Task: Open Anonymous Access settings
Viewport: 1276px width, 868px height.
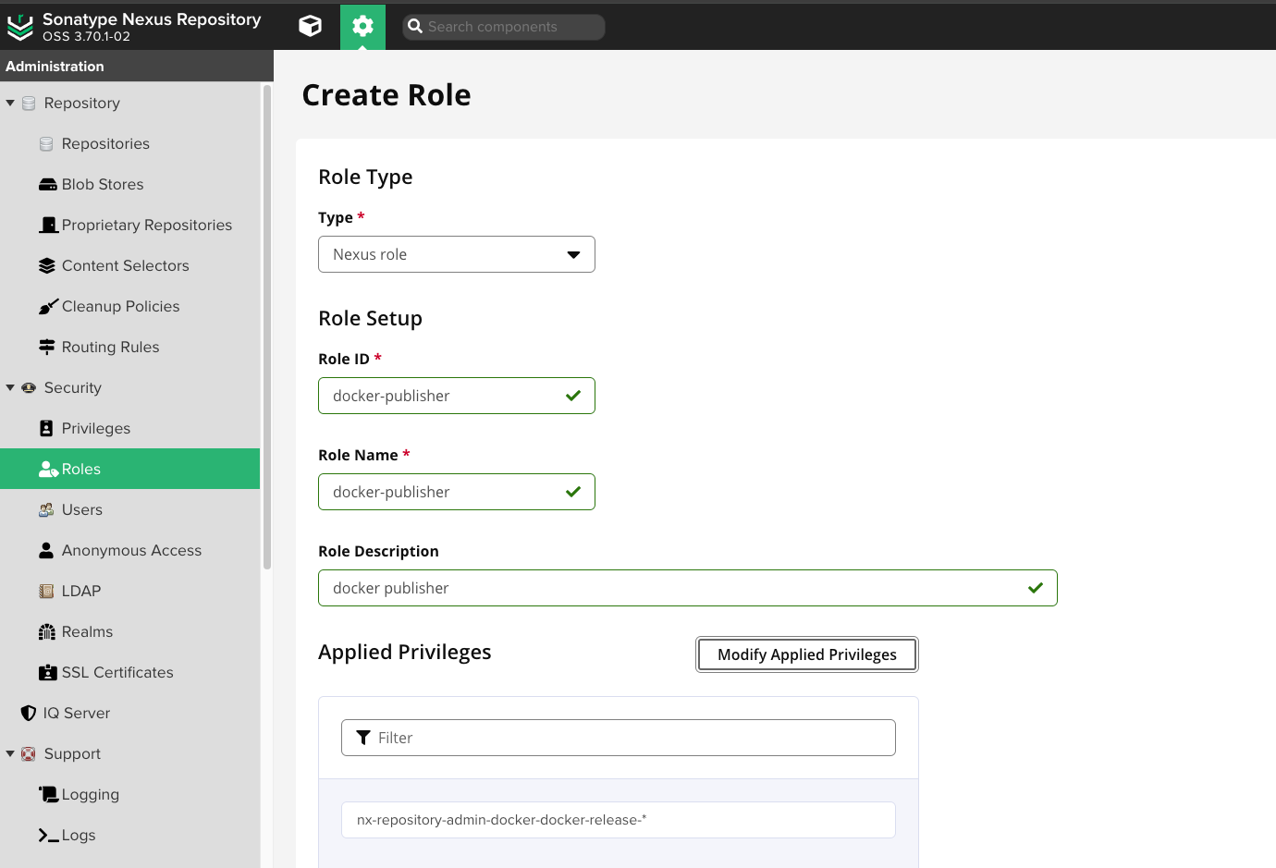Action: (131, 551)
